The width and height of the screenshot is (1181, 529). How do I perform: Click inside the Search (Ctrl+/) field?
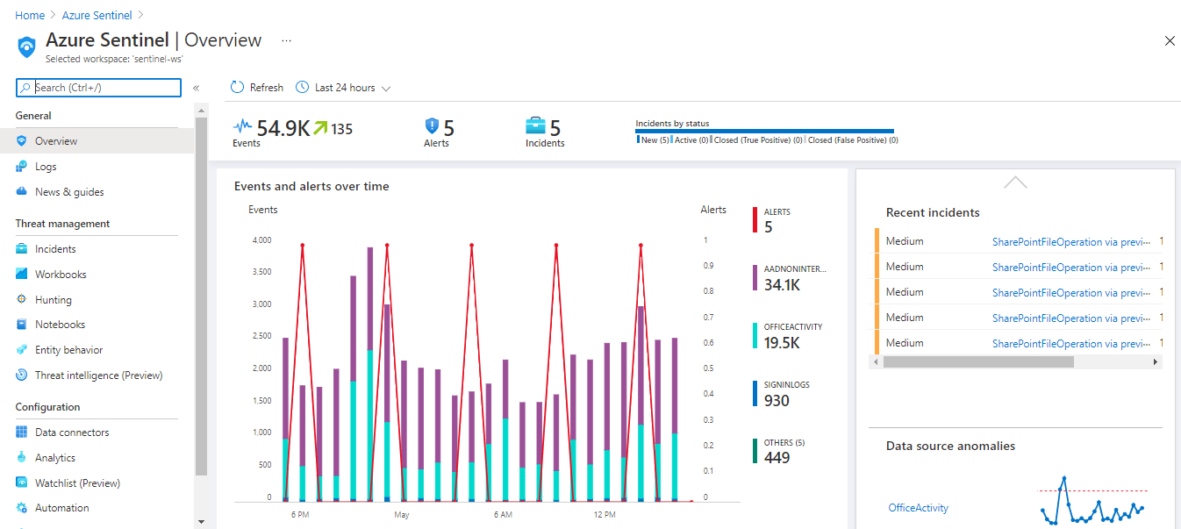97,87
